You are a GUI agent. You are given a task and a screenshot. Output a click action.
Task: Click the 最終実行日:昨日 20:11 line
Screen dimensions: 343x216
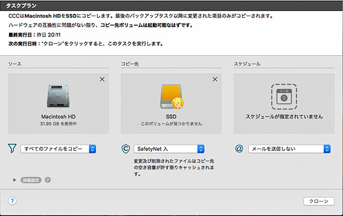click(34, 35)
